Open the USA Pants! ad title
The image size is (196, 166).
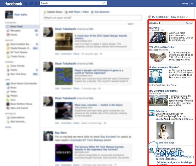coord(154,28)
